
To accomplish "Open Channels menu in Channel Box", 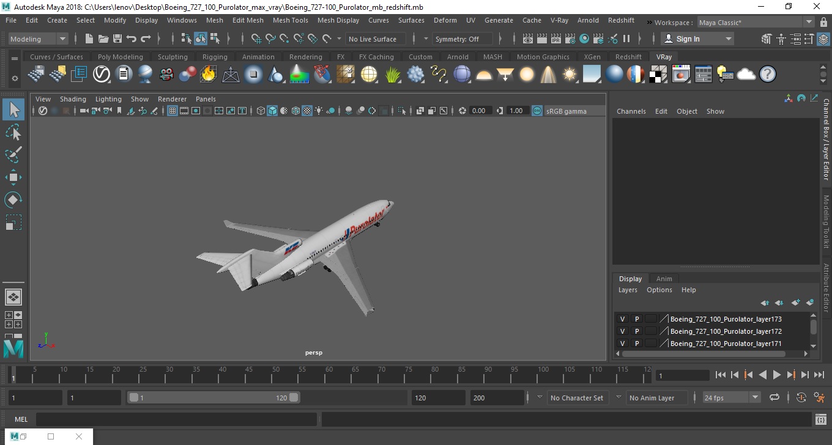I will point(631,111).
